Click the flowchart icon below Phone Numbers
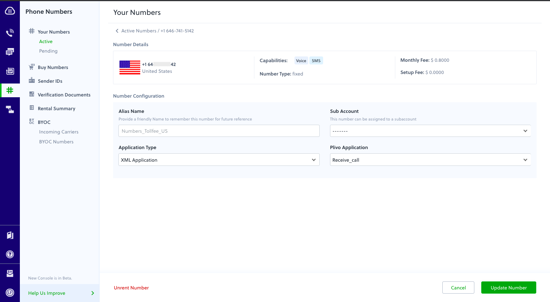The width and height of the screenshot is (550, 302). click(x=10, y=109)
